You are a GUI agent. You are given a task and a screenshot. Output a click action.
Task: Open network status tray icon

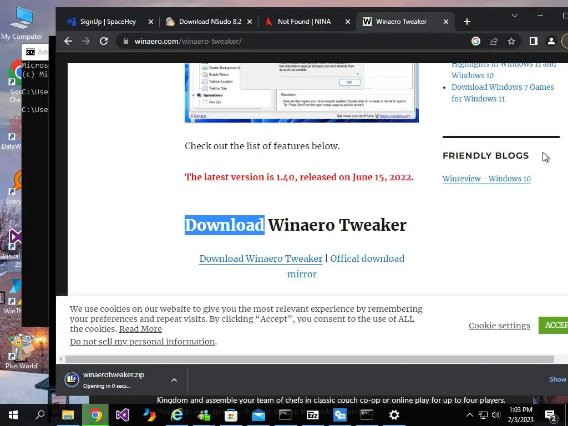pyautogui.click(x=483, y=415)
